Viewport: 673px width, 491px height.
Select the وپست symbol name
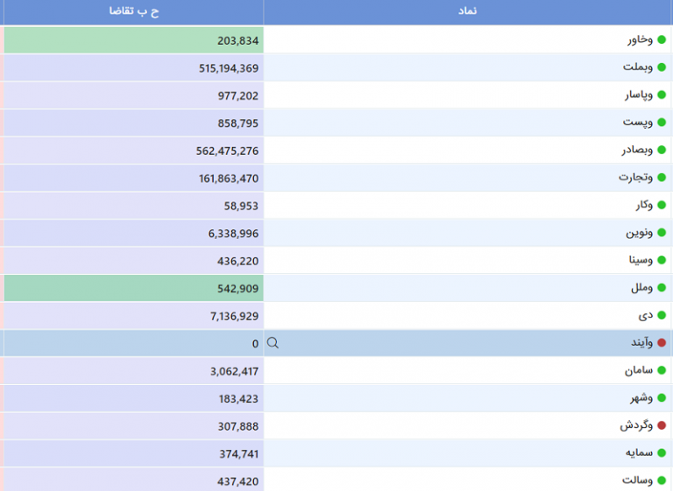pyautogui.click(x=638, y=123)
